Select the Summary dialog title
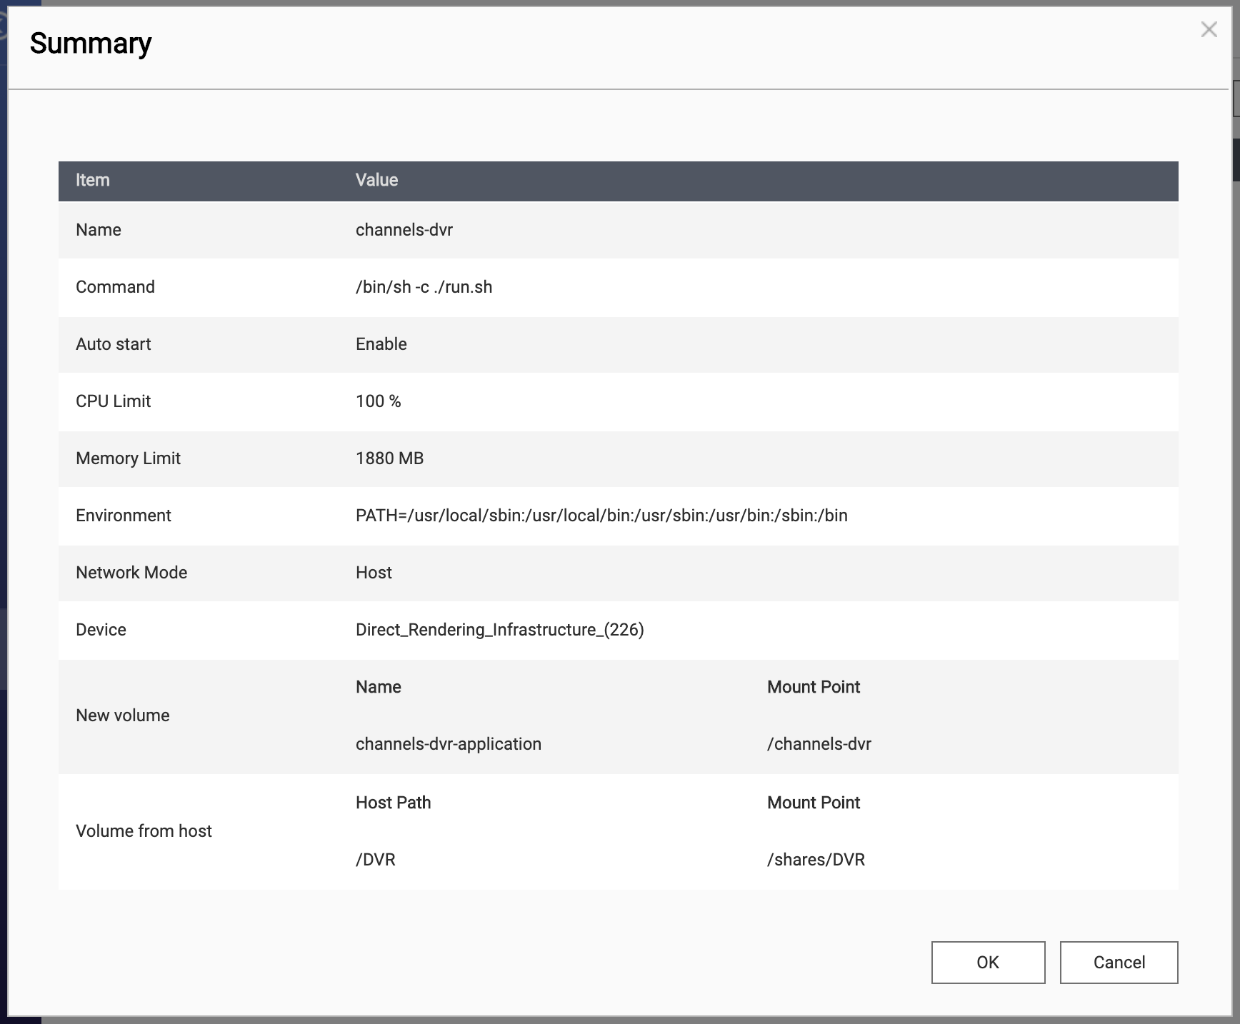Screen dimensions: 1240x1024 pos(91,44)
